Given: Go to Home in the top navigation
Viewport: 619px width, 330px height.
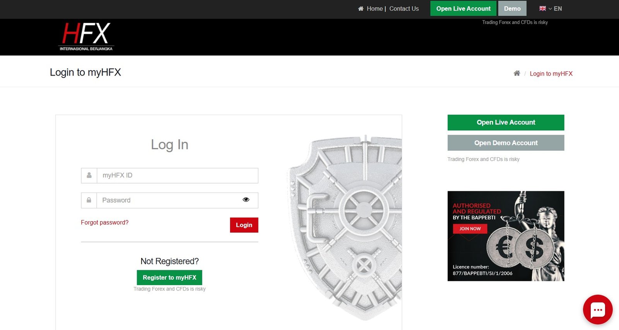Looking at the screenshot, I should 374,9.
